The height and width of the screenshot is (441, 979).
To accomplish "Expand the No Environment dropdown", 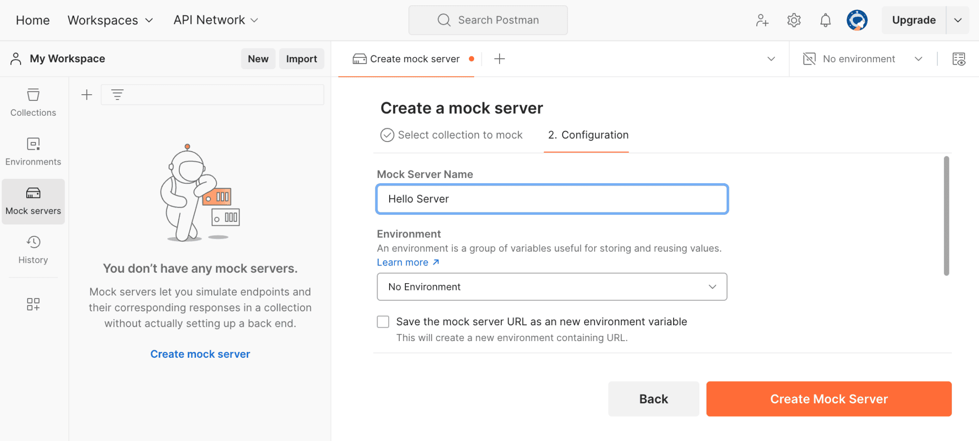I will (551, 287).
